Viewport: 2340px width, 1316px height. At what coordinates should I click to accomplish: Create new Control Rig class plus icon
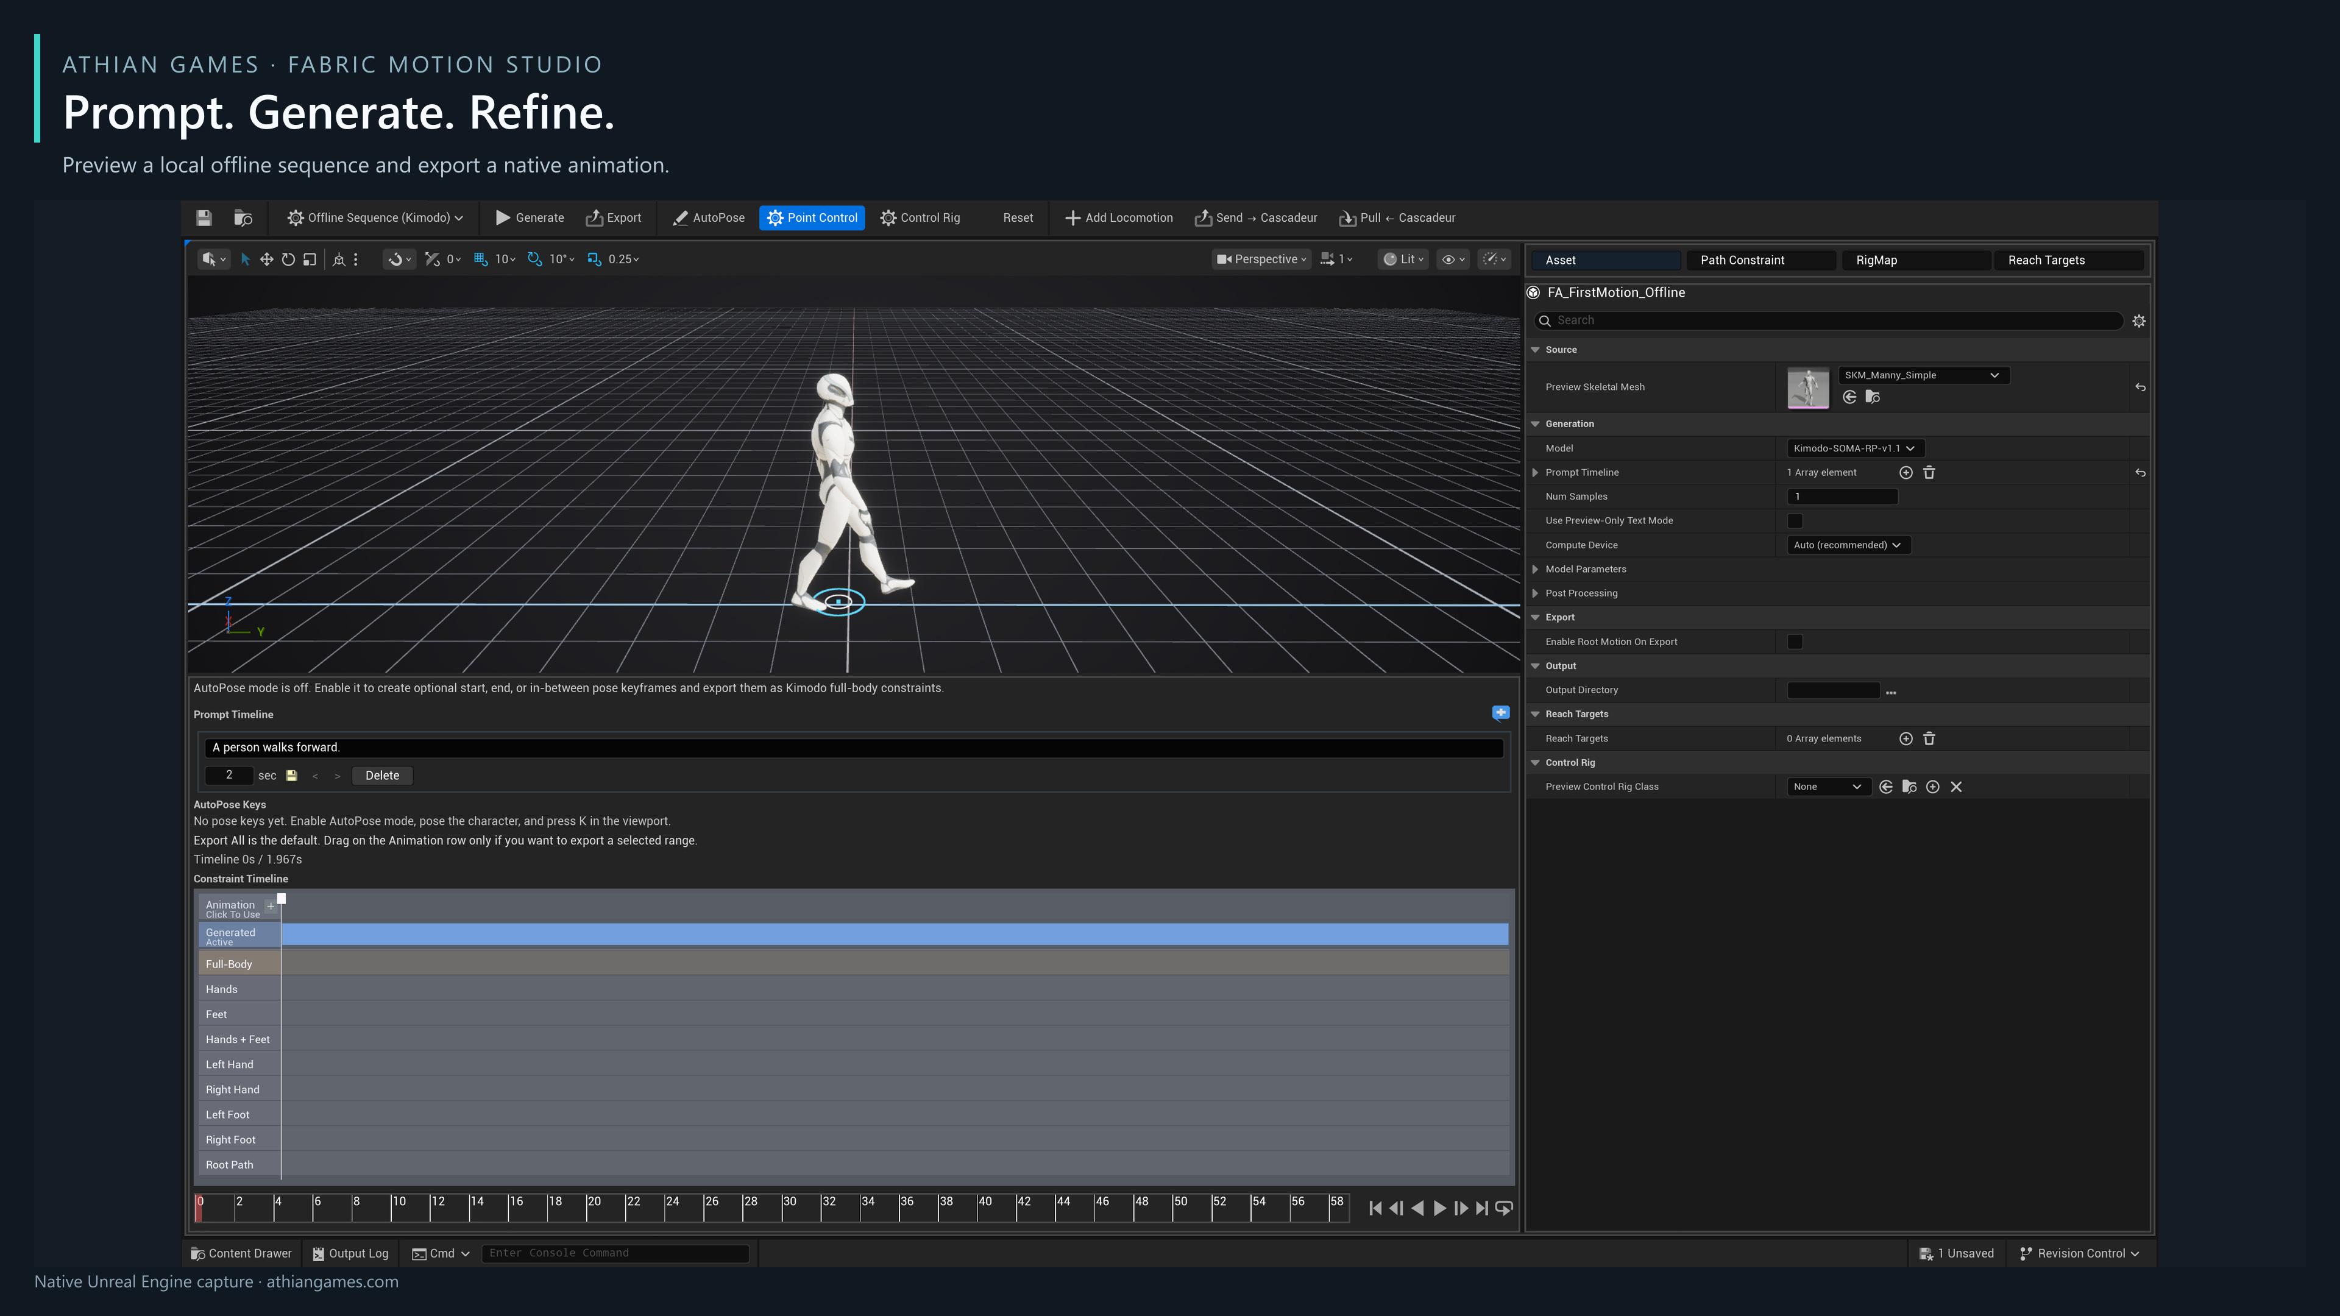tap(1933, 787)
